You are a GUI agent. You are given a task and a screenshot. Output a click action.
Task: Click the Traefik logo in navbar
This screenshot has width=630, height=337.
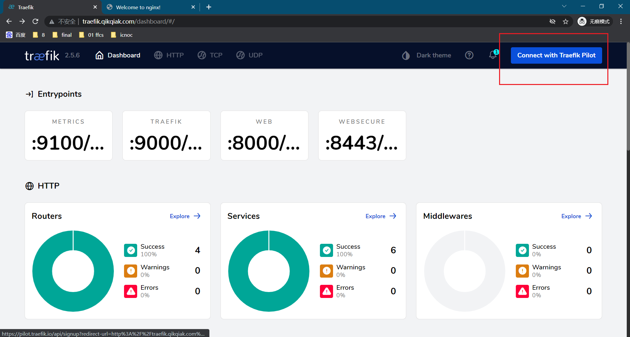pos(42,55)
